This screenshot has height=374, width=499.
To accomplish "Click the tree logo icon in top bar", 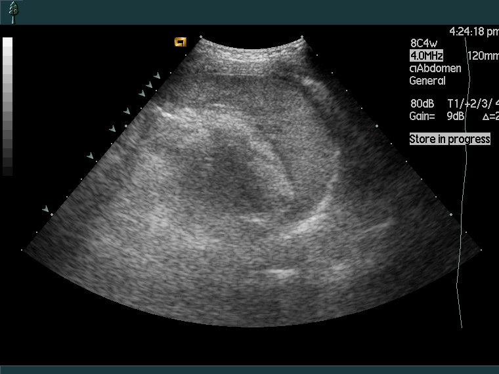I will (12, 12).
